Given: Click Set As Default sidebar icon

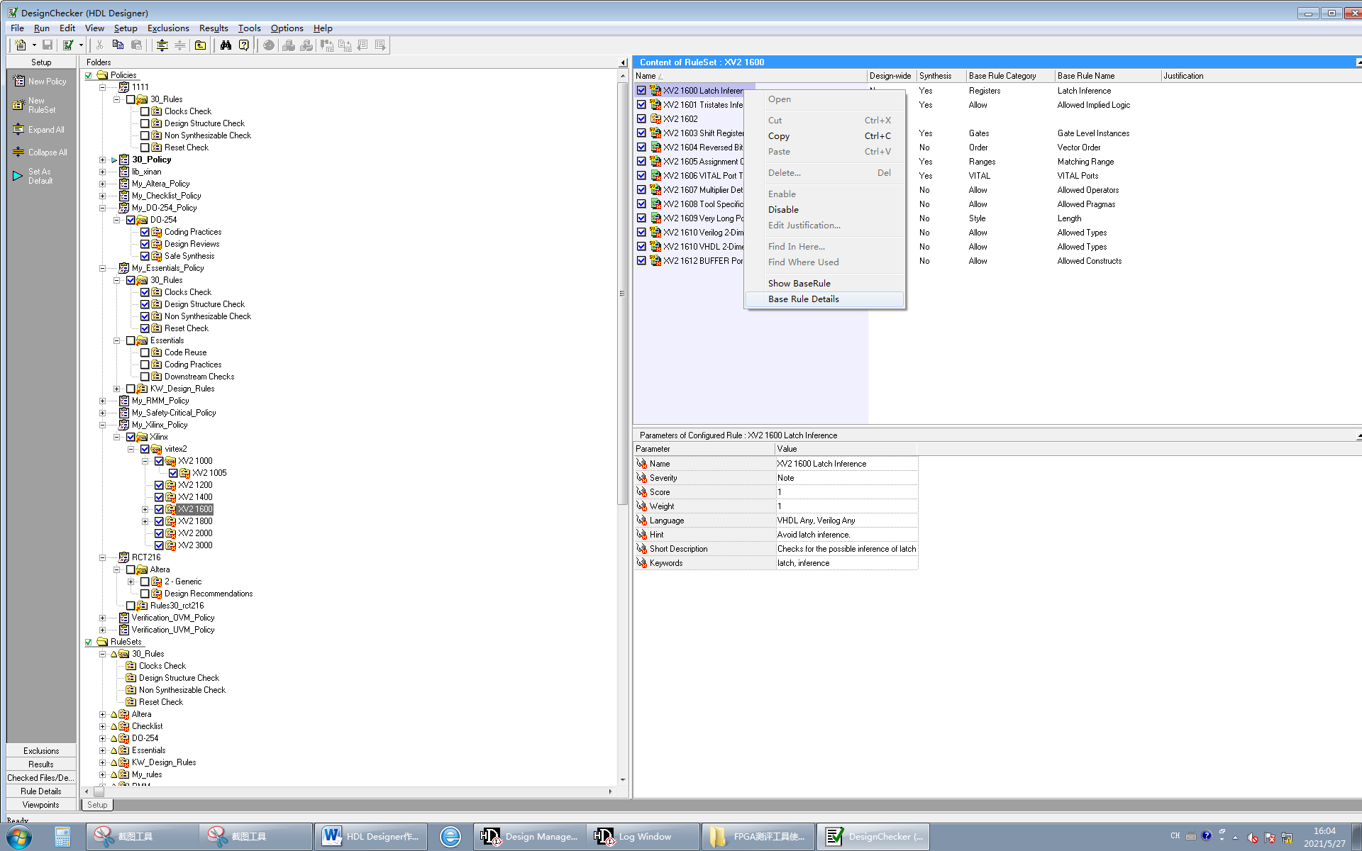Looking at the screenshot, I should tap(18, 176).
